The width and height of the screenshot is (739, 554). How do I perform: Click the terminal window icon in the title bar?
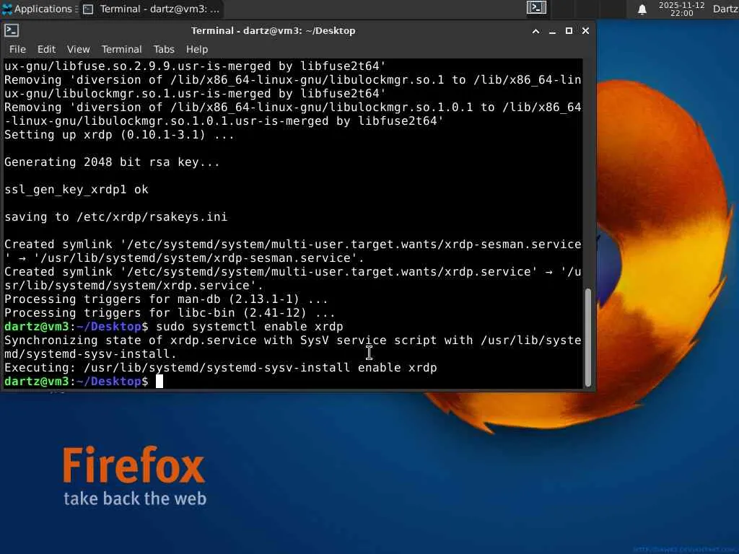(x=12, y=30)
